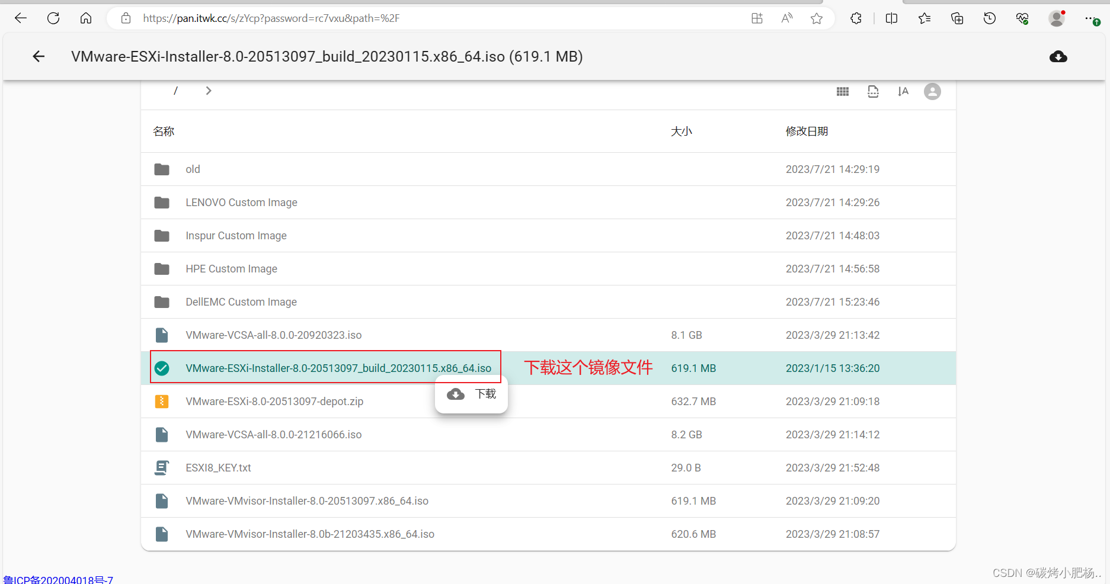Screen dimensions: 1110x584
Task: Open the LENOVO Custom Image folder
Action: [x=241, y=203]
